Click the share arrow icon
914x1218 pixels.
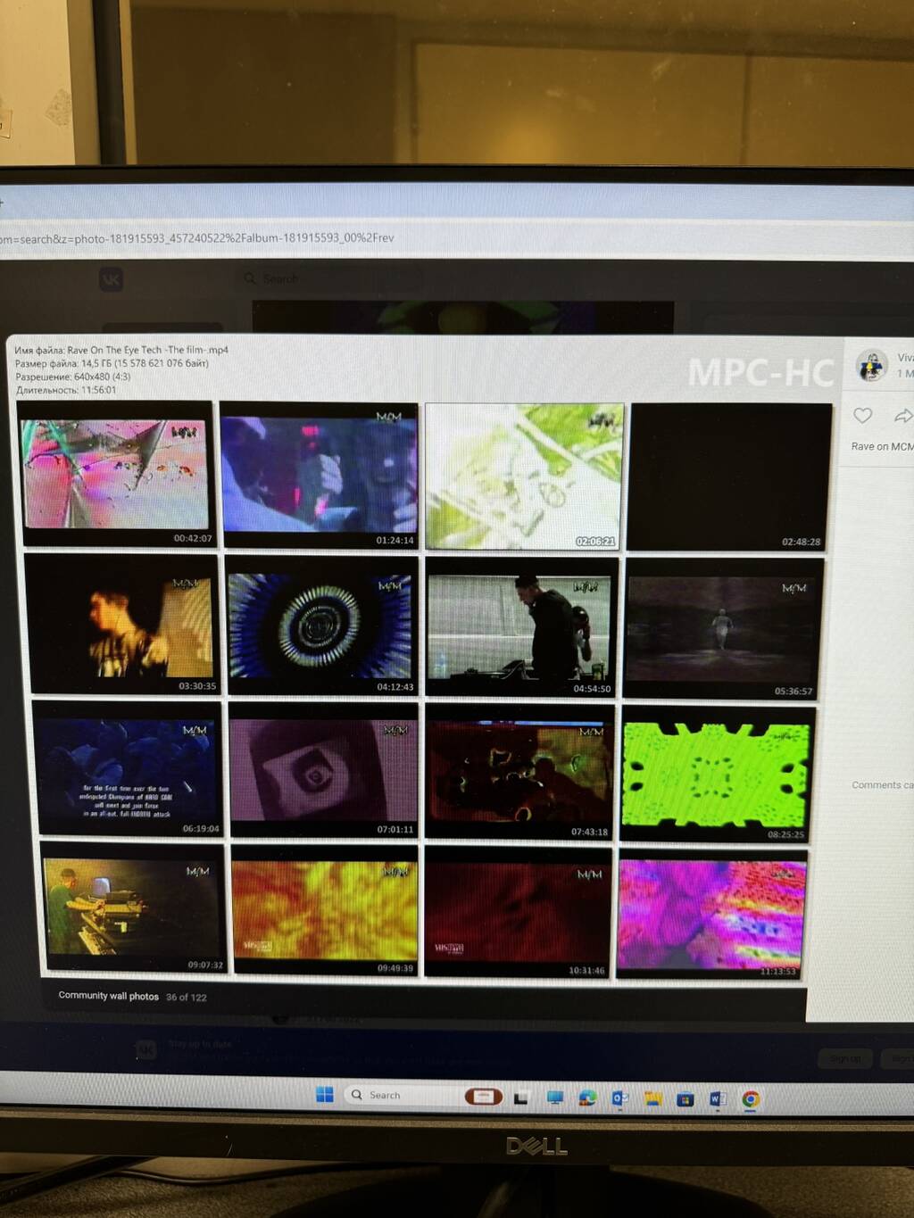coord(902,416)
